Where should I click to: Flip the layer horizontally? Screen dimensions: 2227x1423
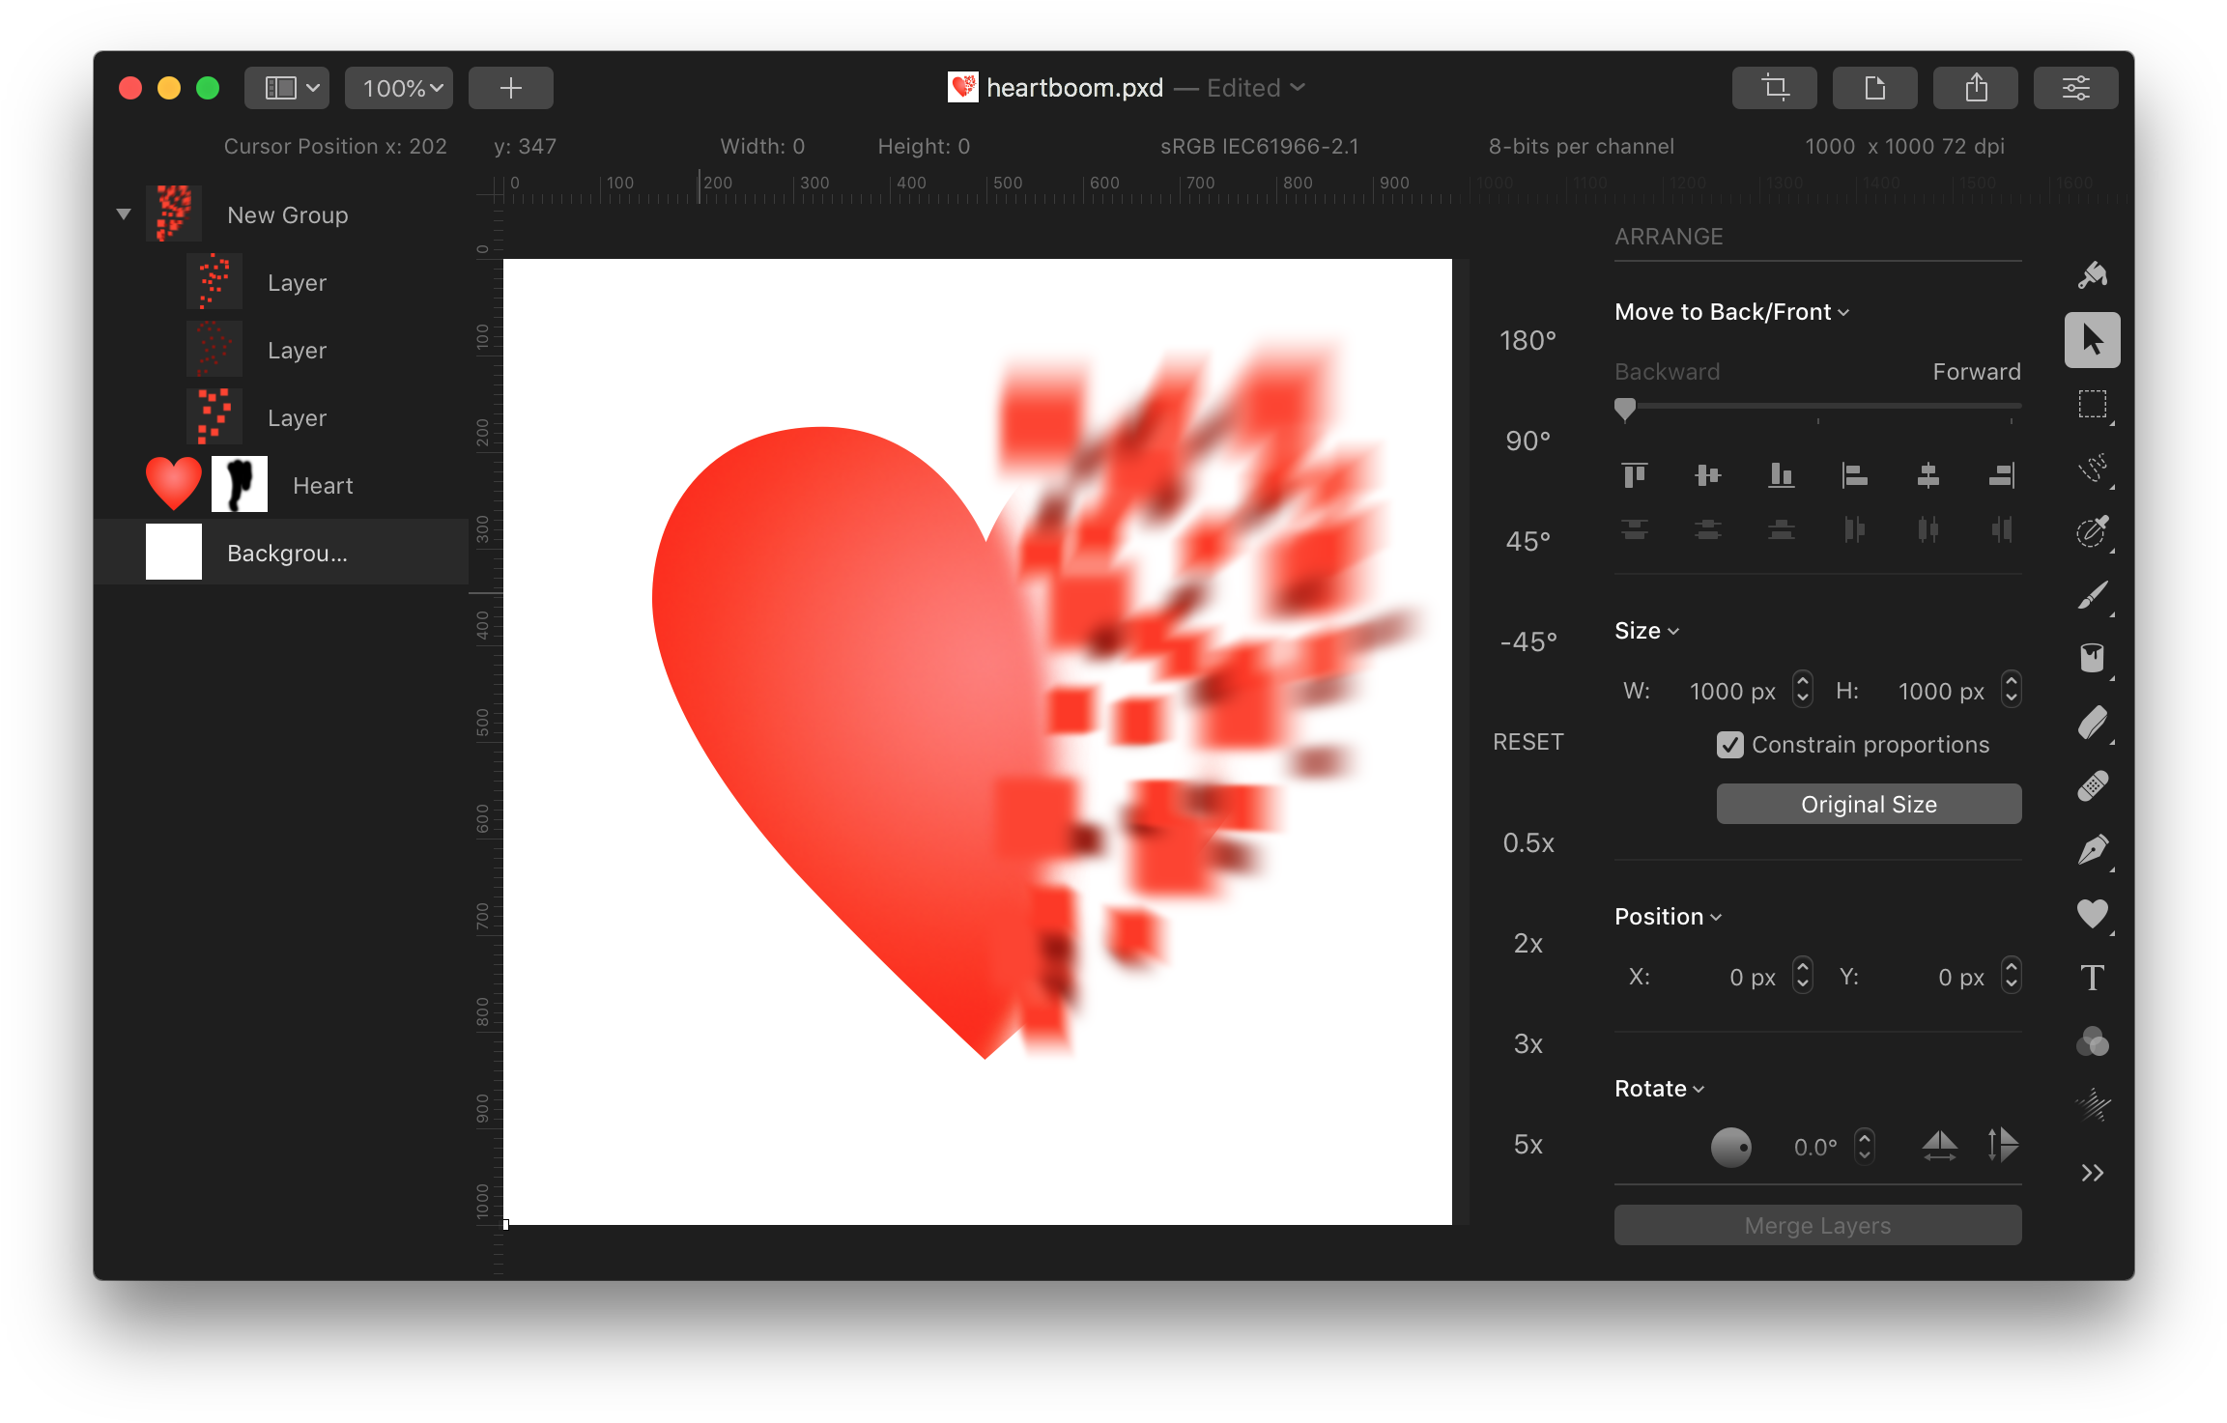tap(1939, 1146)
